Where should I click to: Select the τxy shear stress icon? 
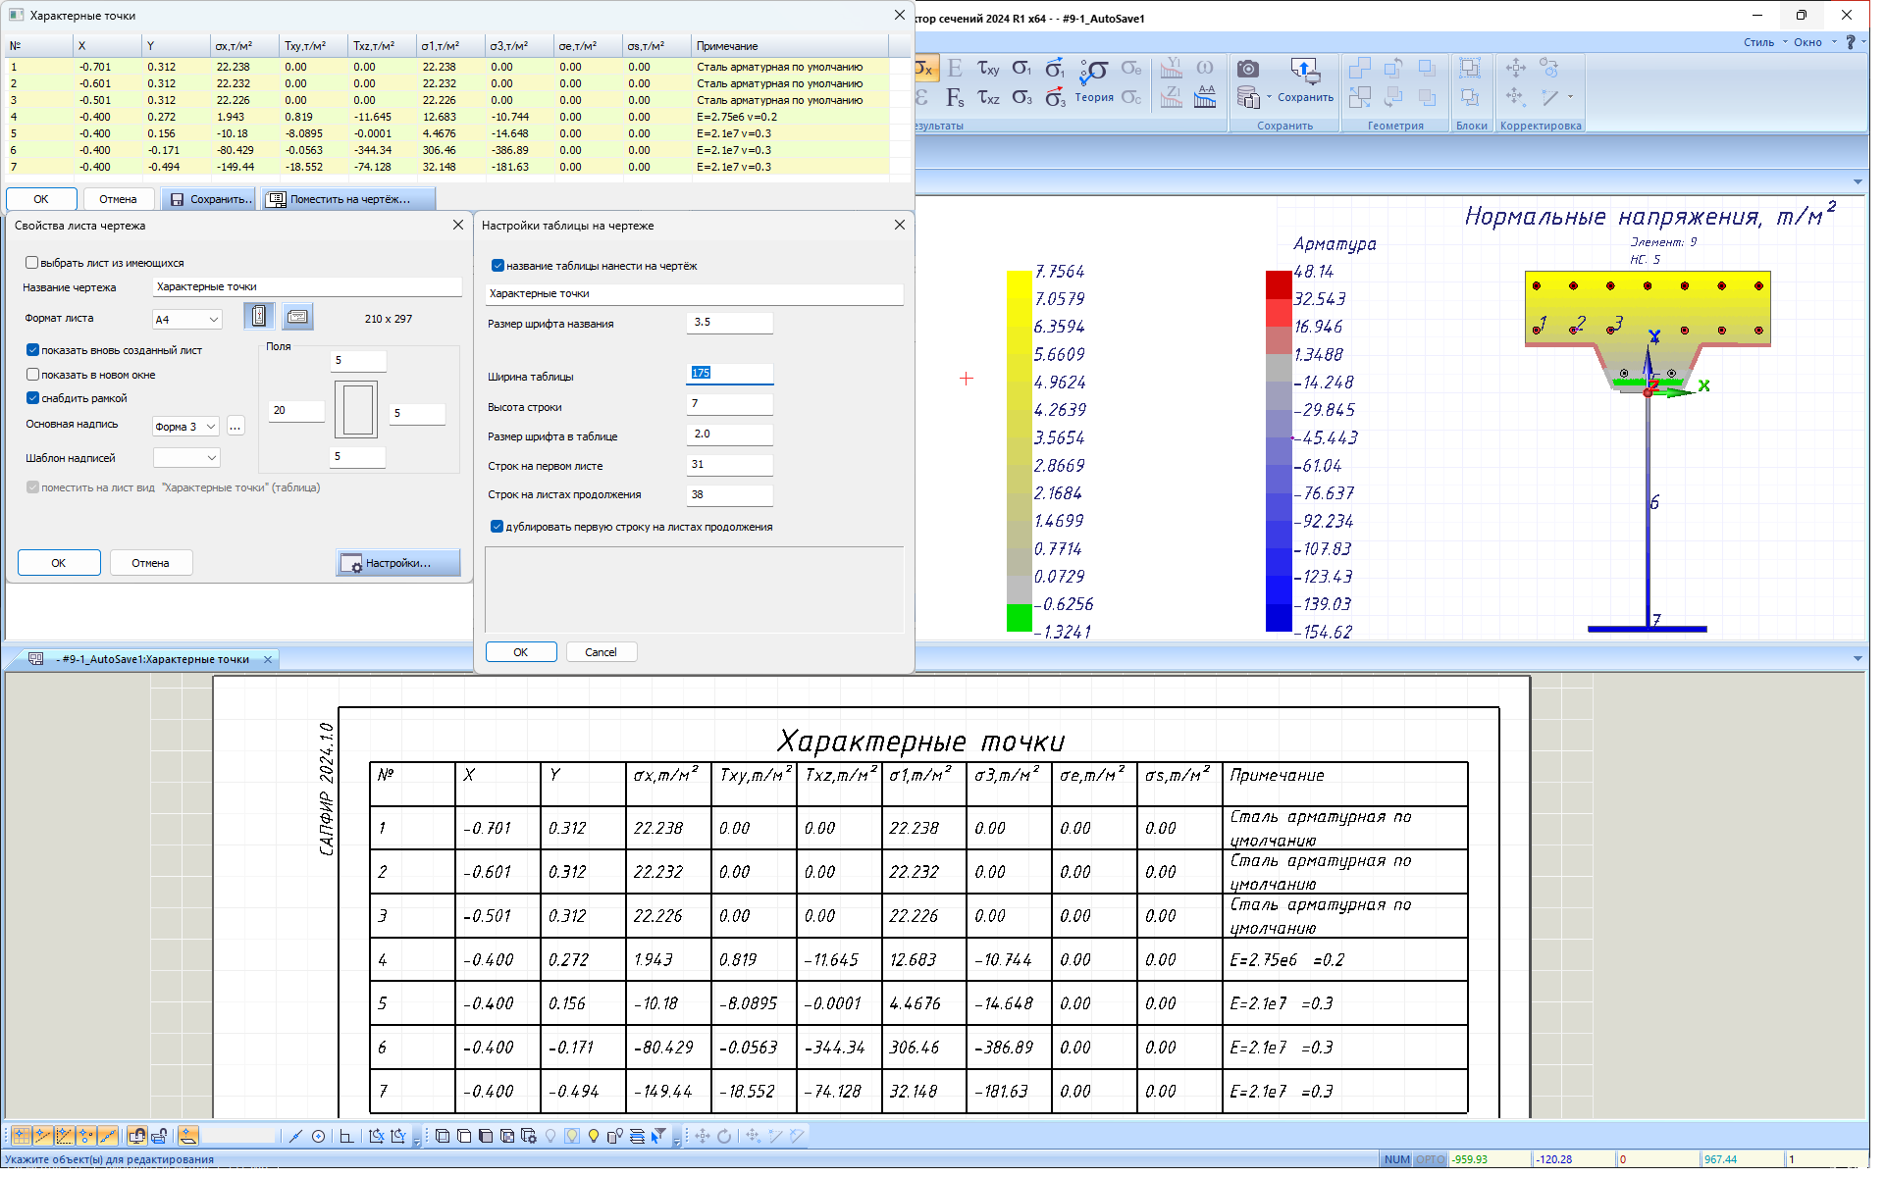pos(988,69)
